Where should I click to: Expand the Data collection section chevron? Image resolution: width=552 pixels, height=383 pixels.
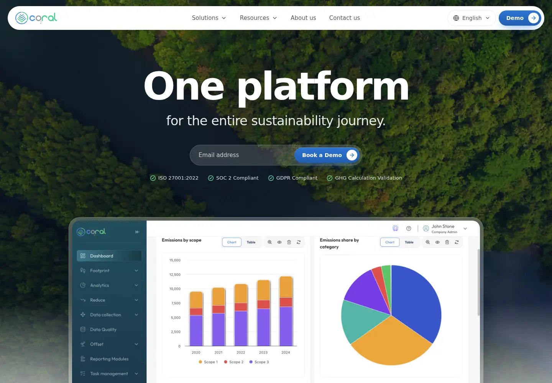(x=136, y=315)
